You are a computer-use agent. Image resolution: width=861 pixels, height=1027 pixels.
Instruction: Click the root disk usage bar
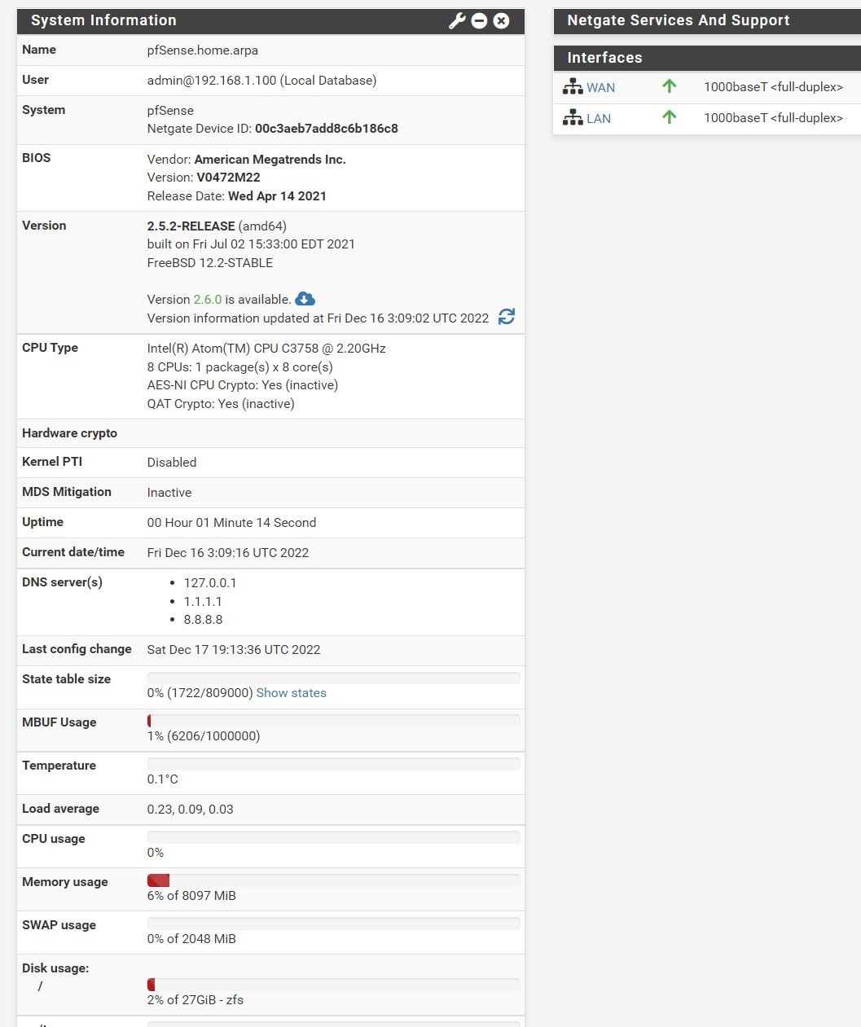(x=333, y=985)
